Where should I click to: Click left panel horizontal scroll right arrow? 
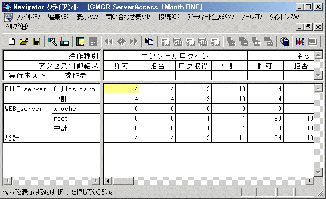[x=96, y=181]
